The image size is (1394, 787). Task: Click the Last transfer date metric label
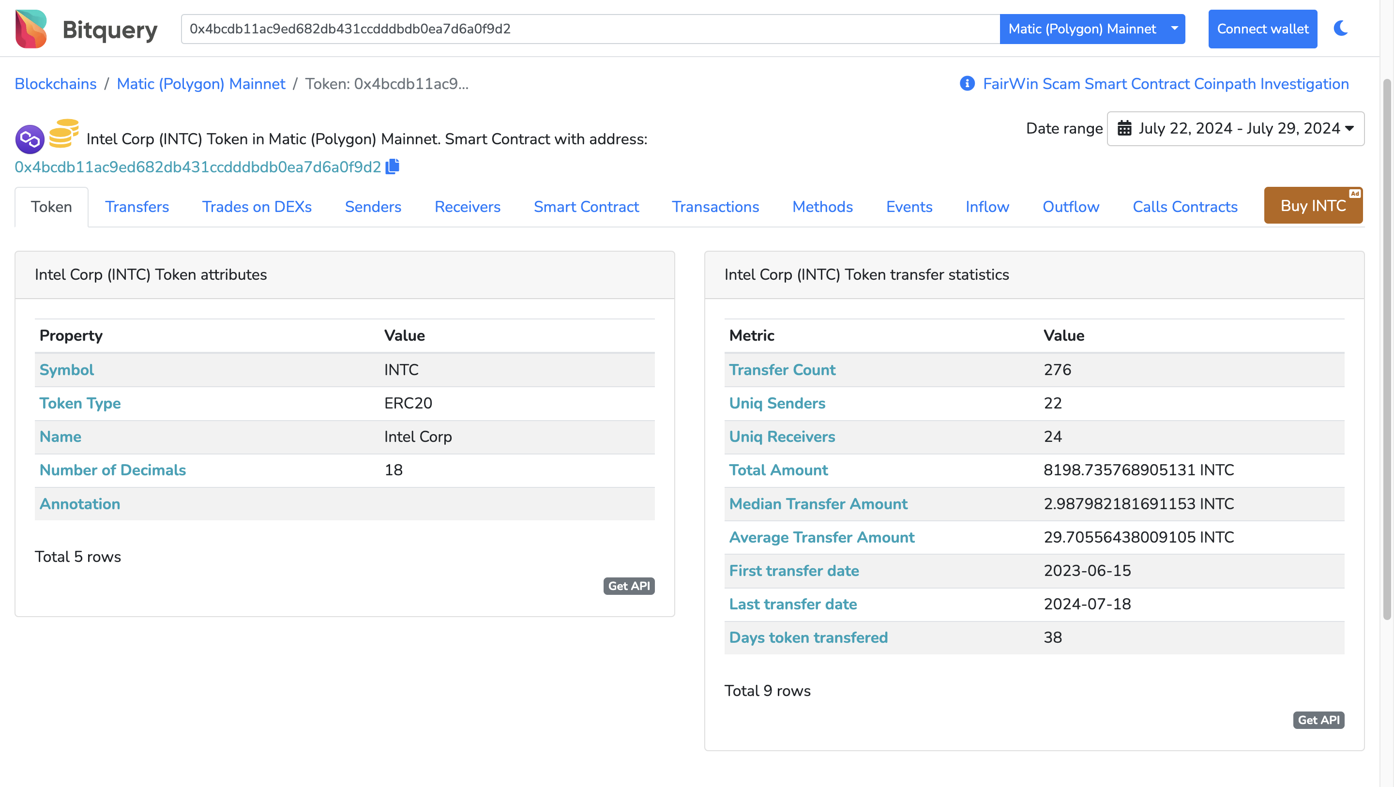[x=793, y=604]
